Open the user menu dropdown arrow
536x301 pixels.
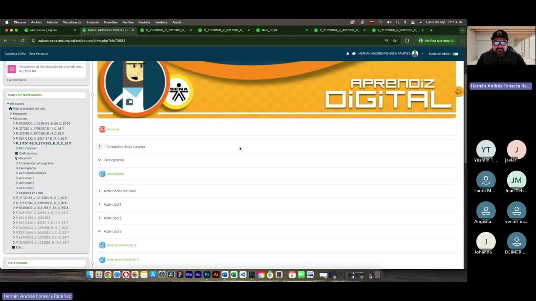pos(422,54)
